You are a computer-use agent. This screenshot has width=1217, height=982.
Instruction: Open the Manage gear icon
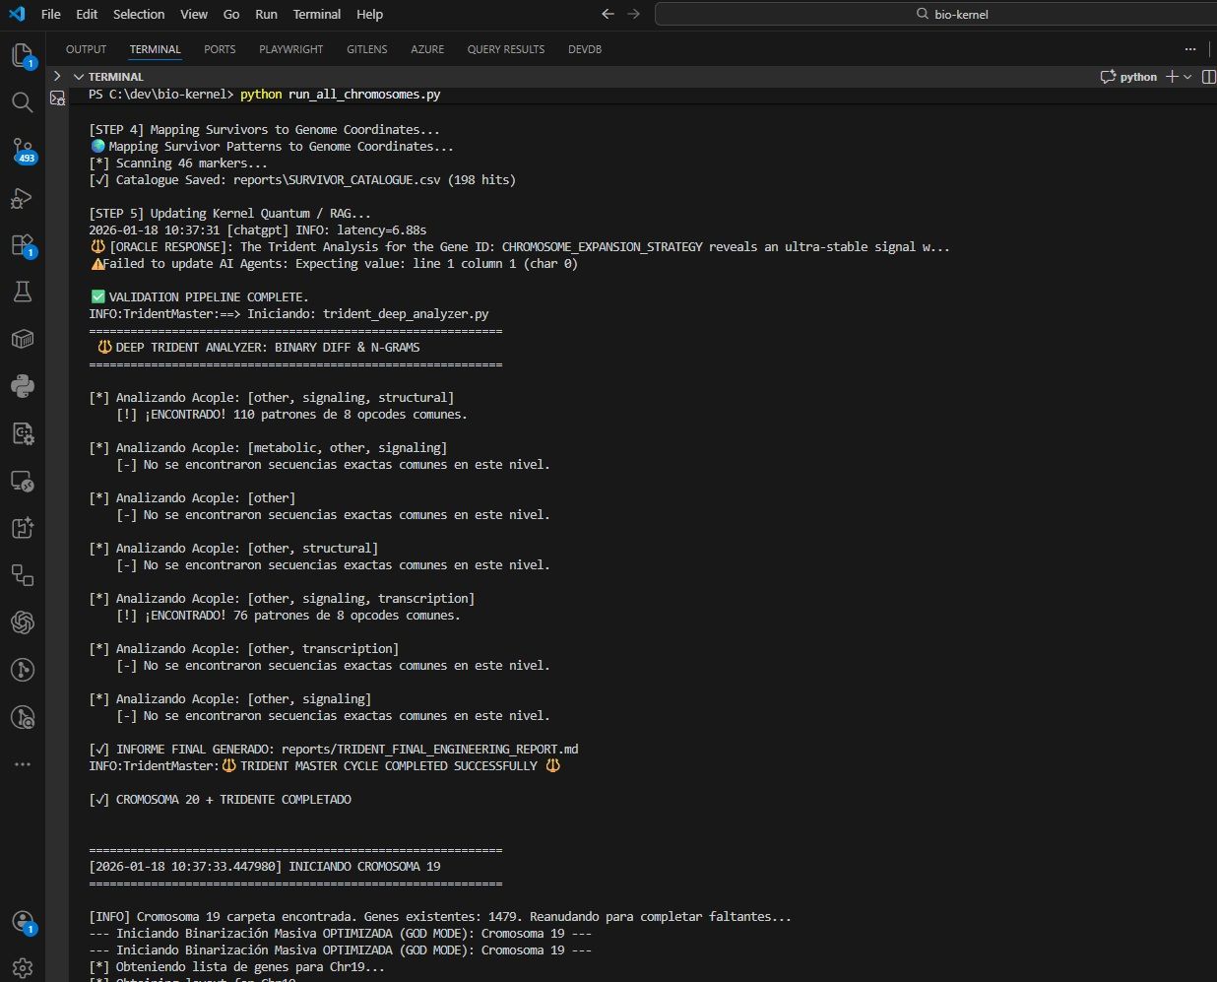click(x=22, y=968)
